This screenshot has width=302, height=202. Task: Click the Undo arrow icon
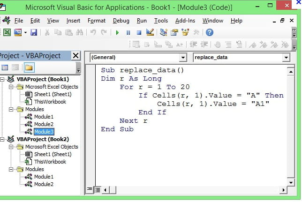tap(93, 32)
